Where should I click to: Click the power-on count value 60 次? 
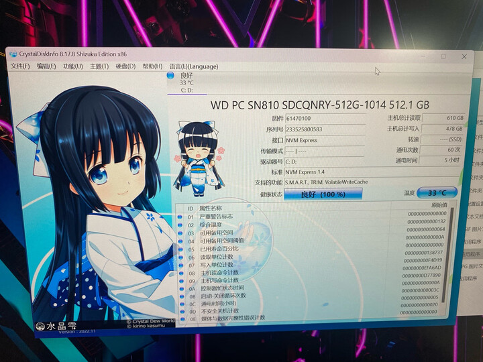441,149
